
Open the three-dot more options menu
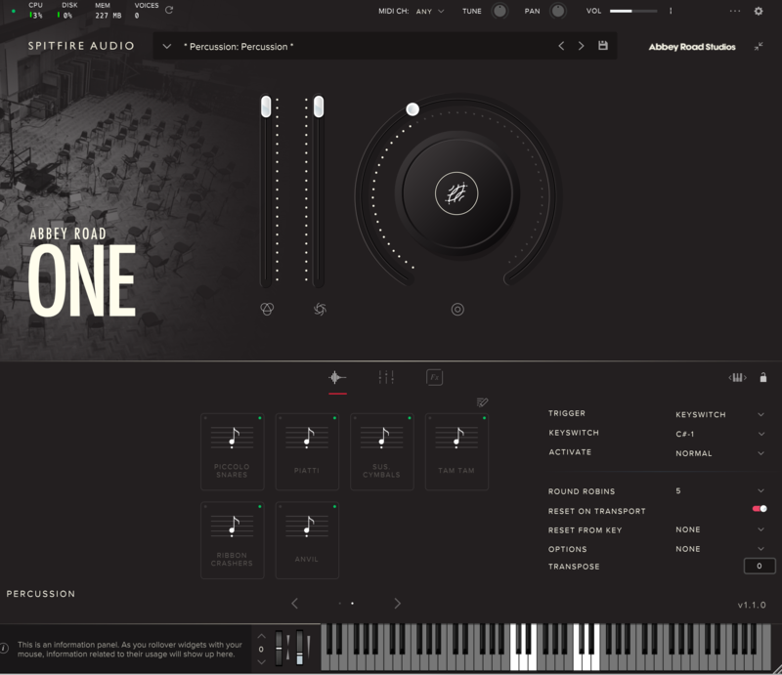tap(735, 11)
